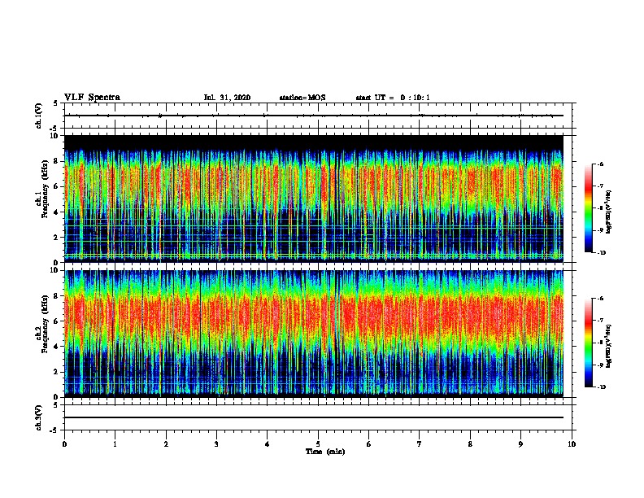Image resolution: width=644 pixels, height=498 pixels.
Task: Click the ch.1 Frequency (kHz) axis label
Action: [x=42, y=189]
